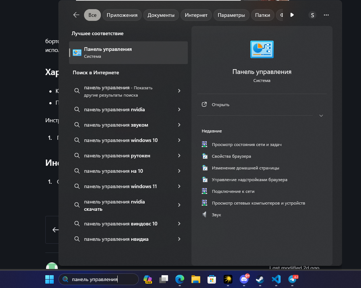Screen dimensions: 361x288
Task: Click the back arrow in search panel
Action: (x=76, y=15)
